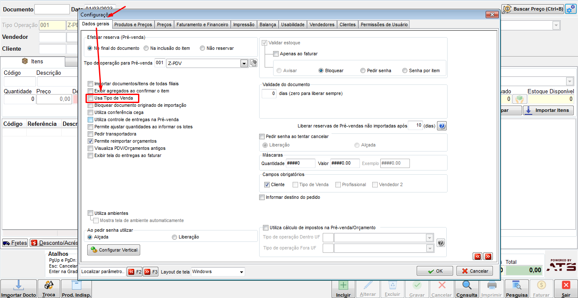
Task: Click the Validade do documento days field
Action: coord(269,93)
